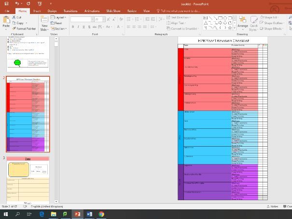Open Text Direction dropdown
This screenshot has width=292, height=219.
[x=179, y=17]
